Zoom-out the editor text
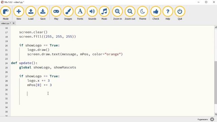217x122 pixels. [x=130, y=13]
